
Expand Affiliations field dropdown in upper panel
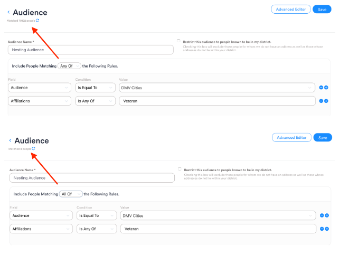(40, 101)
